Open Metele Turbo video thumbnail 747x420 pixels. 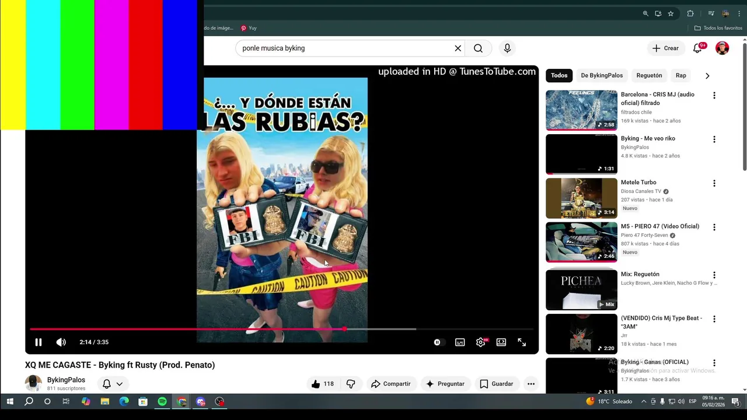[581, 198]
